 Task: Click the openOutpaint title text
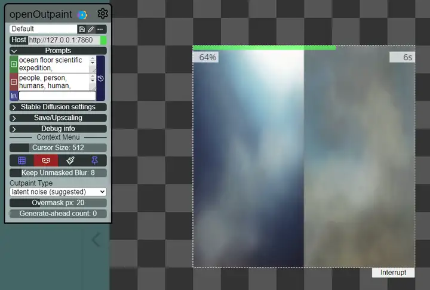(41, 14)
